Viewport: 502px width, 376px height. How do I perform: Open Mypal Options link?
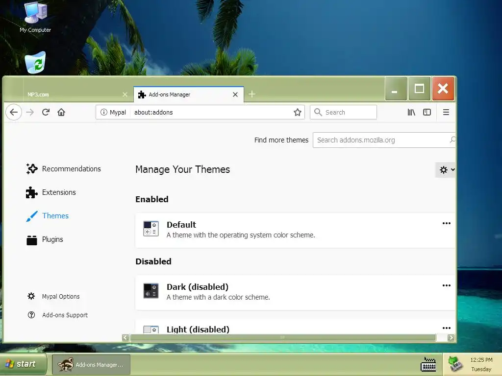(53, 296)
